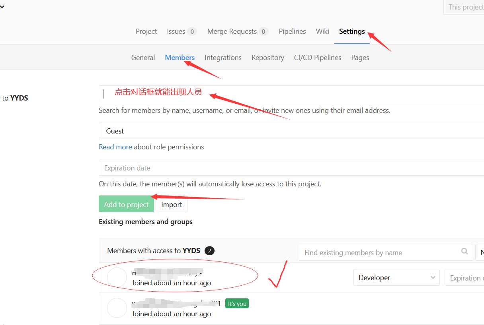
Task: Open Repository settings sub-tab
Action: pos(268,58)
